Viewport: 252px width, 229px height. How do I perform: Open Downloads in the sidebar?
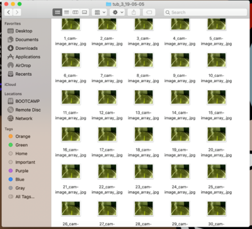(23, 48)
